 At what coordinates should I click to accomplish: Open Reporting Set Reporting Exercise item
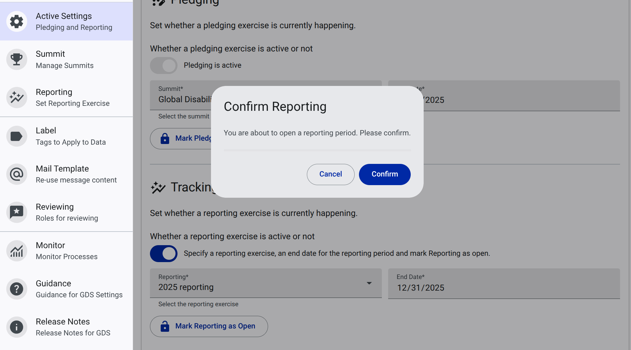point(66,98)
